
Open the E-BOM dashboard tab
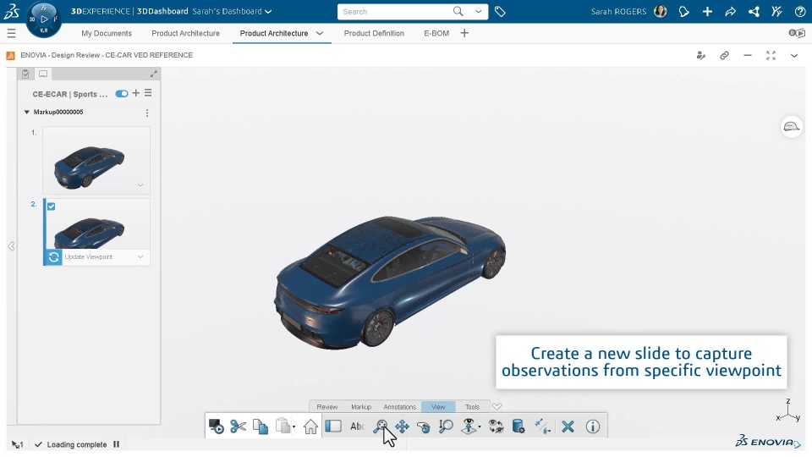coord(436,33)
